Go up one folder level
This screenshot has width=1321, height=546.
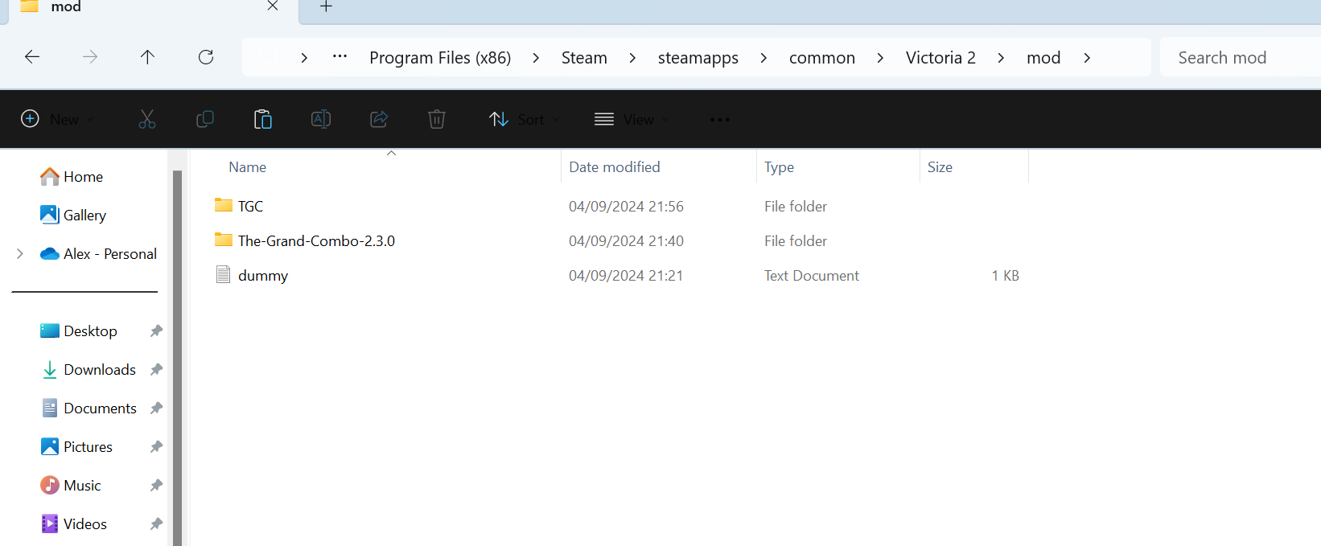click(x=147, y=57)
